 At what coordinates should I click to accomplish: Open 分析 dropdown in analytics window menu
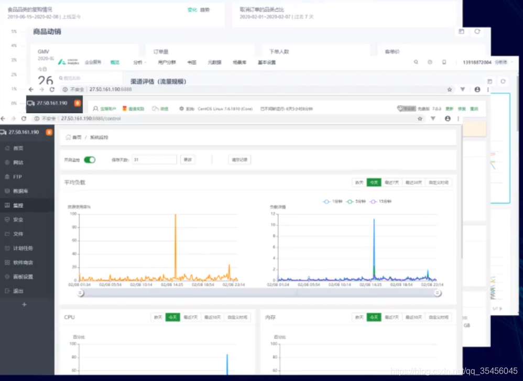tap(140, 62)
